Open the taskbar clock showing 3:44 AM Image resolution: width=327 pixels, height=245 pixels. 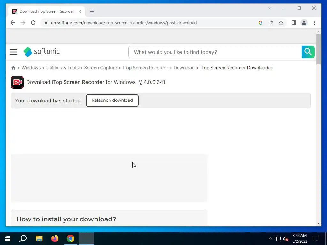[300, 239]
